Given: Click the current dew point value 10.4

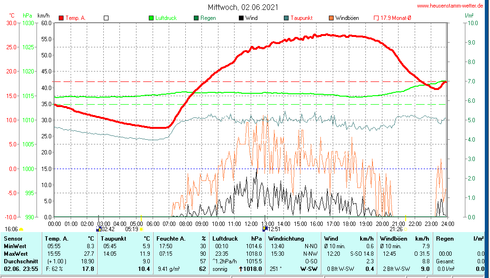Looking at the screenshot, I should [x=144, y=269].
